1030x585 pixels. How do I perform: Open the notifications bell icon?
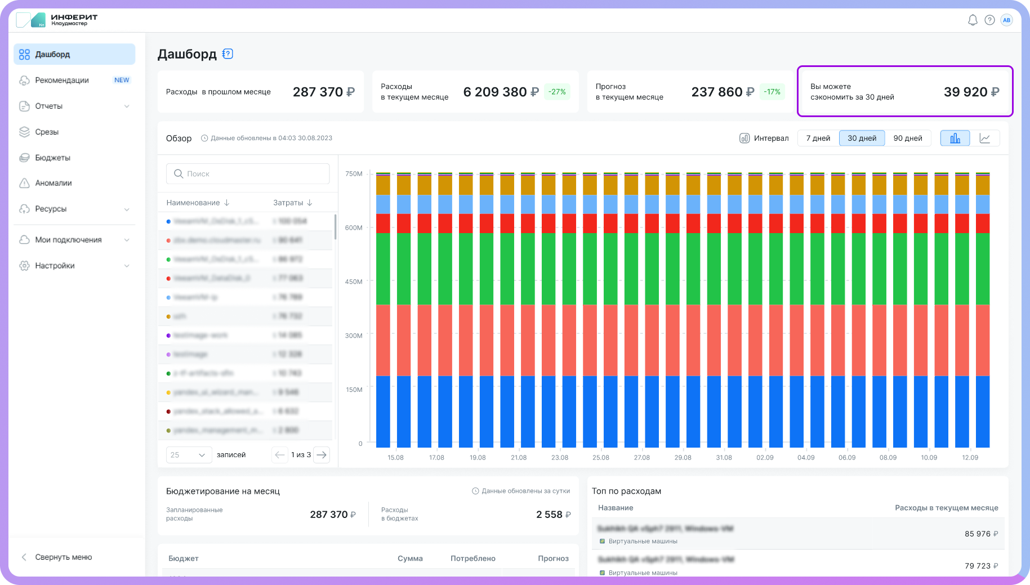pos(973,20)
